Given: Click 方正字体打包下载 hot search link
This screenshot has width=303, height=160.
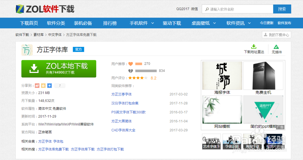Looking at the screenshot, I should 110,149.
